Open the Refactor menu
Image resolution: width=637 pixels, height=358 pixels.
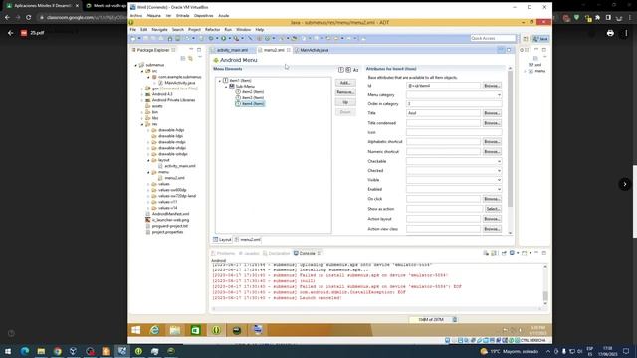coord(212,30)
